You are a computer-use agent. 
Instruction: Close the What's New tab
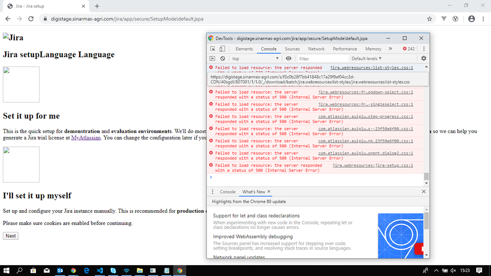pos(269,192)
